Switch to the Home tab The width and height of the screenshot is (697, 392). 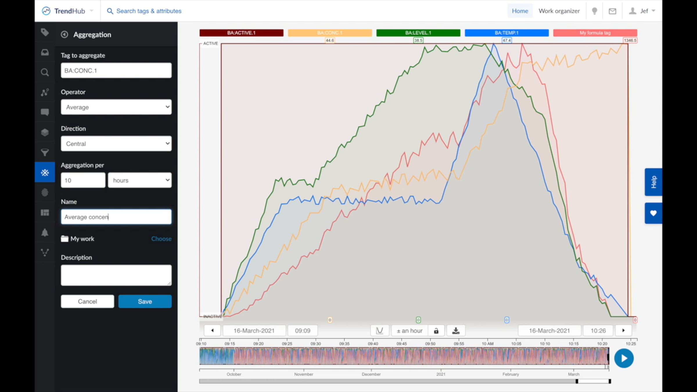pyautogui.click(x=520, y=11)
